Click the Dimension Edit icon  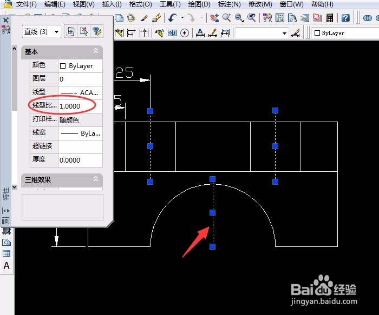pos(200,33)
